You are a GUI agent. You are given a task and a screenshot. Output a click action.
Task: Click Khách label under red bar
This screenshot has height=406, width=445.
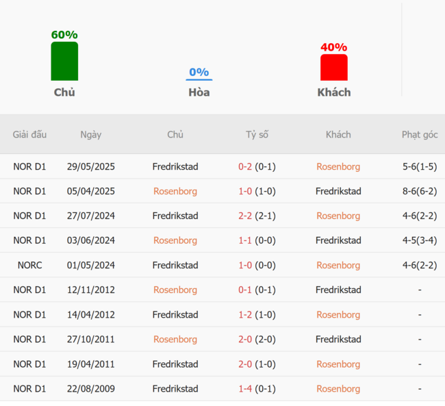click(334, 92)
